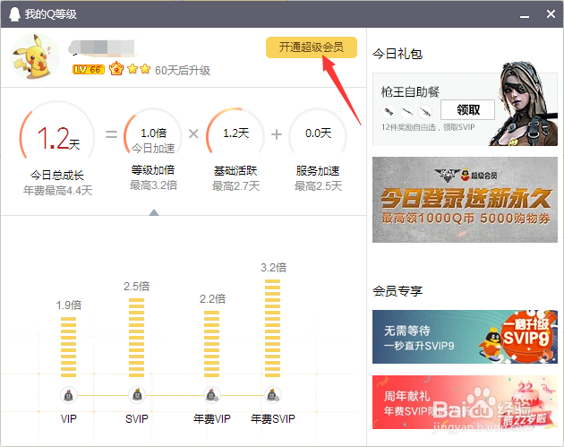Click the 年费SVIP 3.2倍 yellow bar
The height and width of the screenshot is (447, 564).
tap(273, 328)
